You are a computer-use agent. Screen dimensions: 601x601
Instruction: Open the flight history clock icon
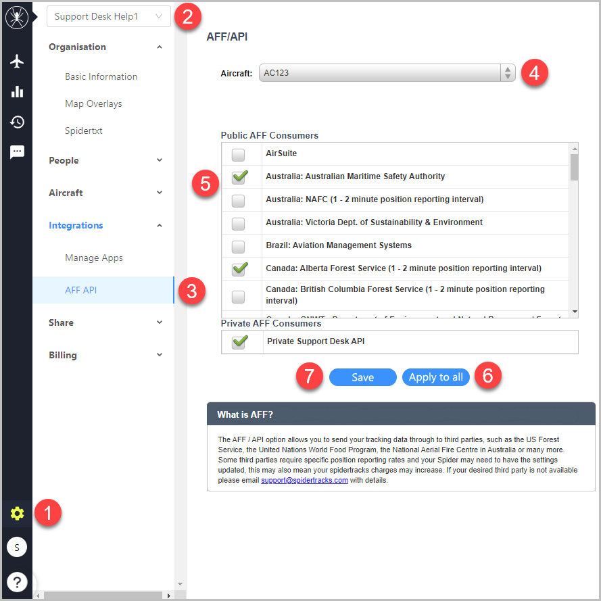coord(18,122)
